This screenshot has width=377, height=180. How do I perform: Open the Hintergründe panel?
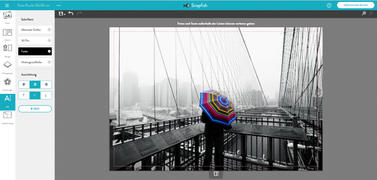[x=7, y=68]
